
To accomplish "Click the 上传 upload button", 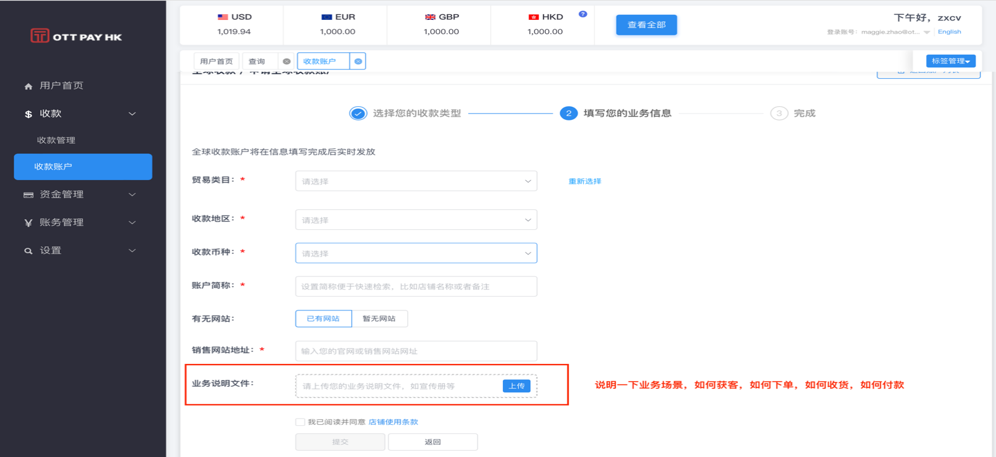I will click(x=517, y=386).
